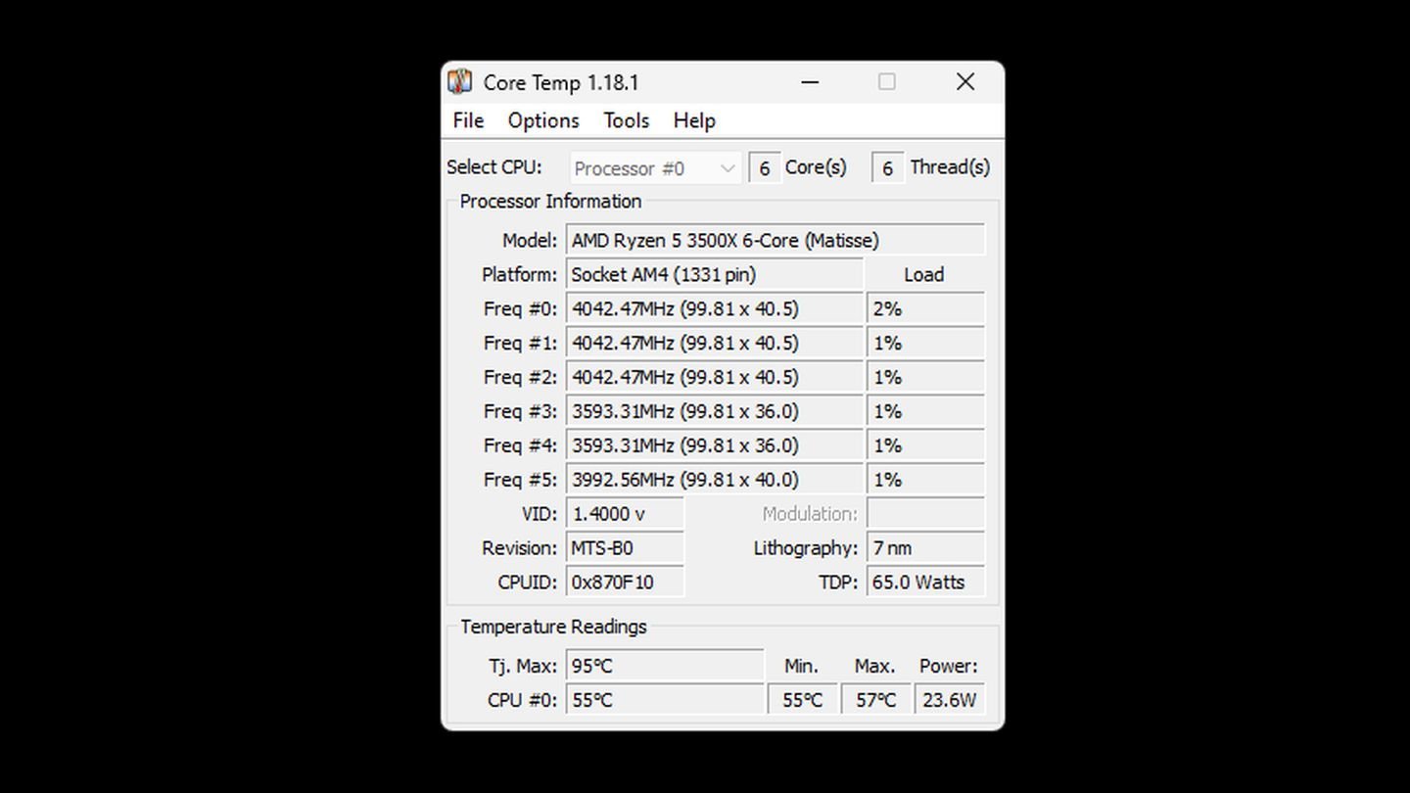1410x793 pixels.
Task: Click the Core(s) count field
Action: click(x=765, y=168)
